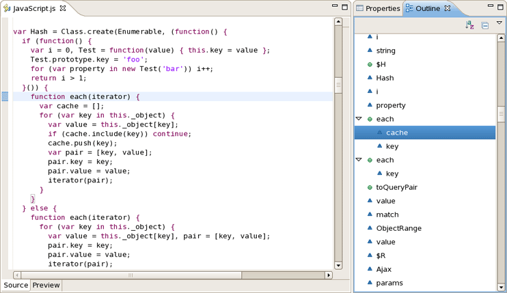Switch to the Properties tab
Image resolution: width=507 pixels, height=293 pixels.
(x=378, y=8)
